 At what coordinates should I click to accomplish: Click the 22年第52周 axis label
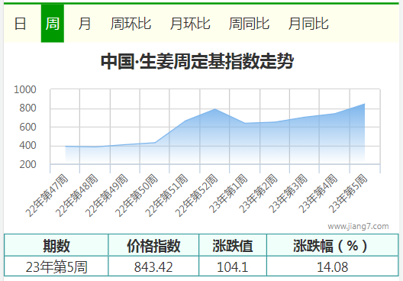(197, 195)
